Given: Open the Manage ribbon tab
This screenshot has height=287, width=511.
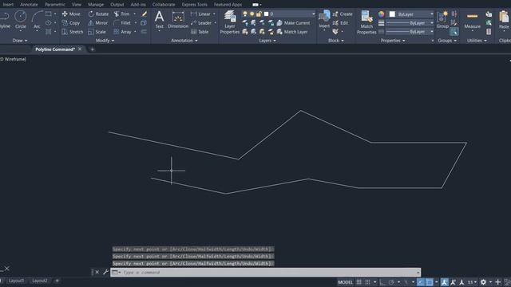Looking at the screenshot, I should tap(96, 5).
